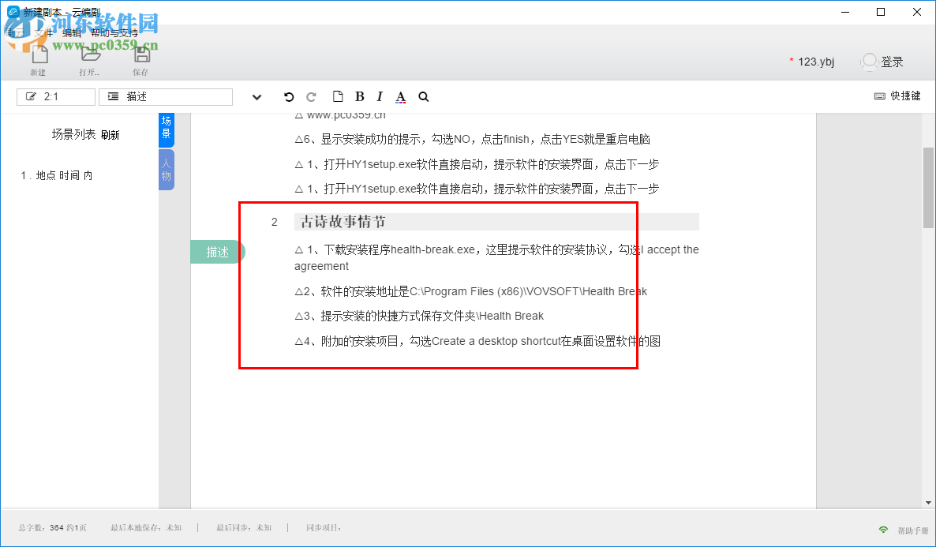Save the script using the 保存 icon
The width and height of the screenshot is (936, 547).
pos(140,55)
